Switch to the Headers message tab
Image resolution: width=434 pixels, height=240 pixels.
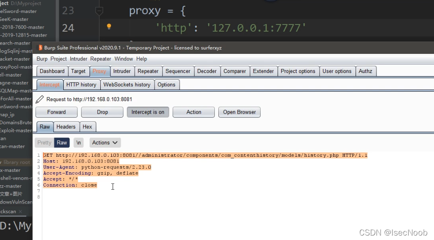point(66,126)
